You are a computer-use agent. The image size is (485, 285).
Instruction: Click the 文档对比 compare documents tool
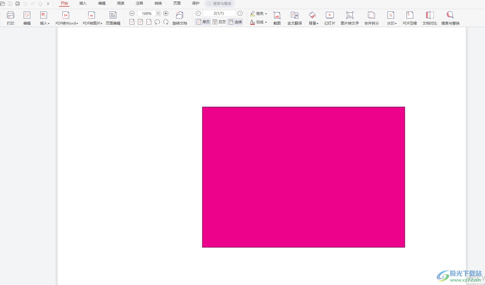click(430, 18)
